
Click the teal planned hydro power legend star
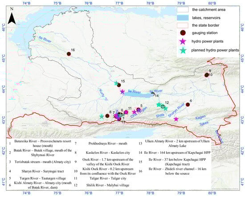183,50
